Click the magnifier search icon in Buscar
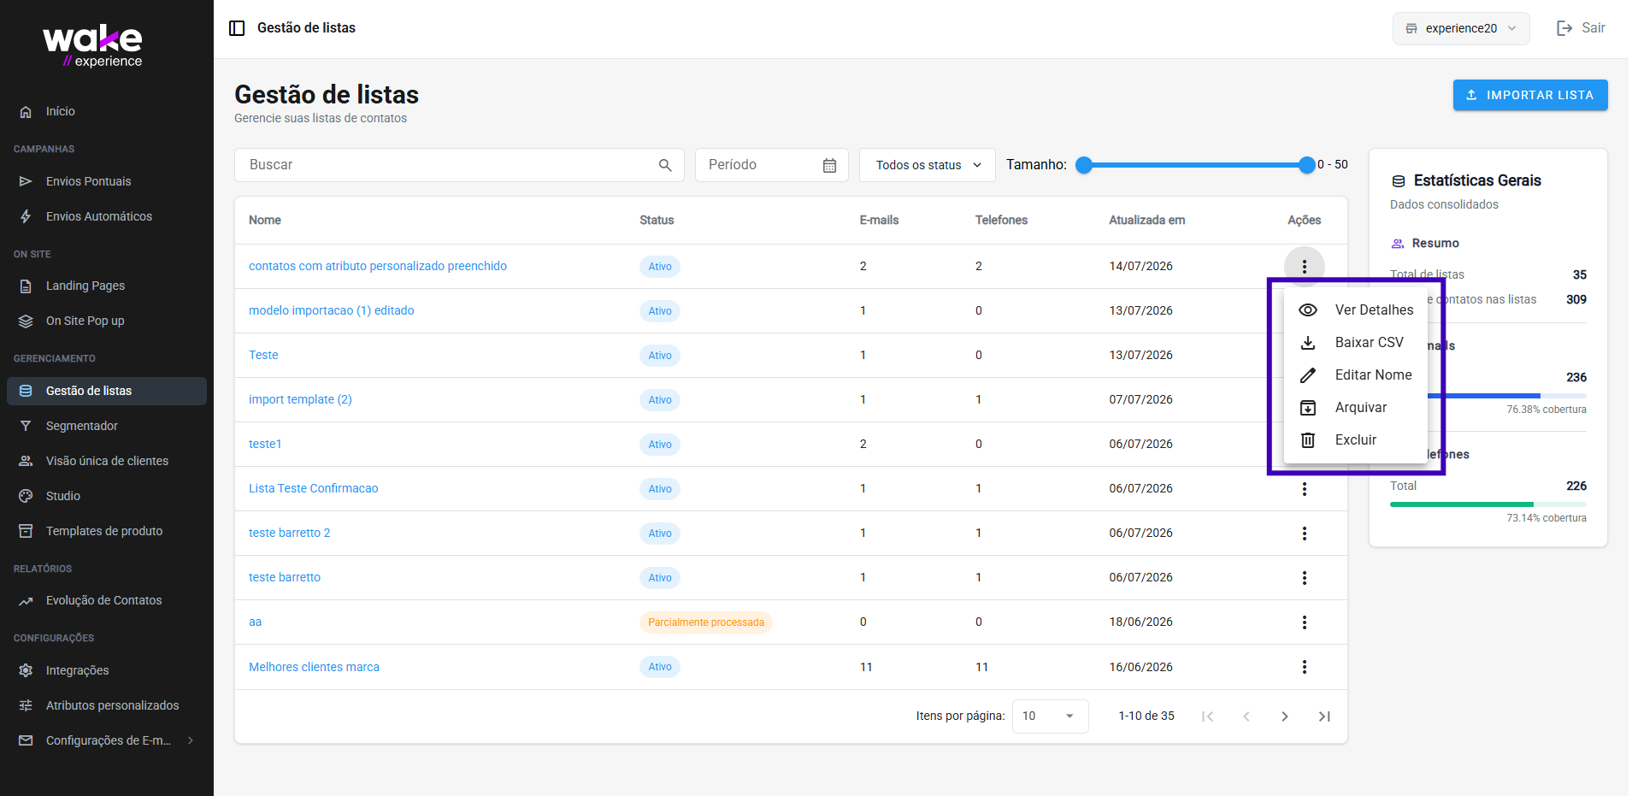 coord(665,165)
